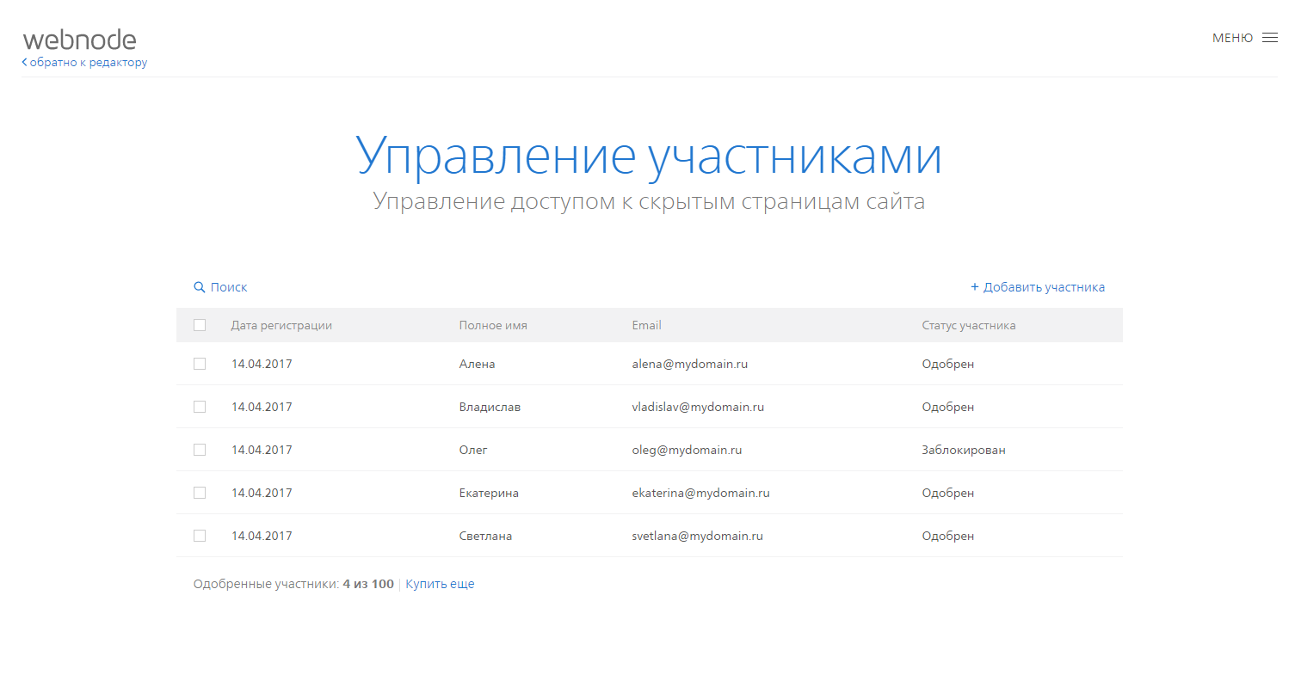The height and width of the screenshot is (675, 1295).
Task: Open the Поиск search link
Action: click(x=229, y=287)
